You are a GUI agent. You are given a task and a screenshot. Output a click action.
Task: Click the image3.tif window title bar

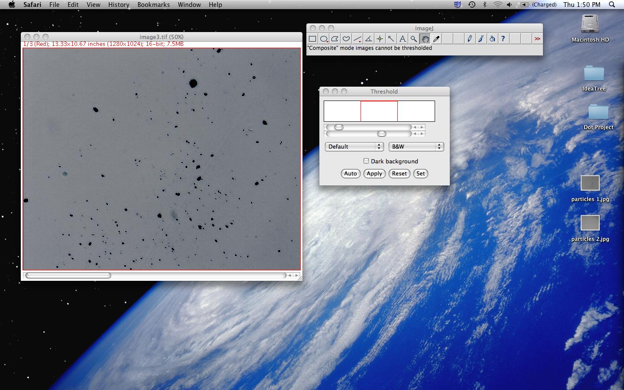[x=162, y=37]
